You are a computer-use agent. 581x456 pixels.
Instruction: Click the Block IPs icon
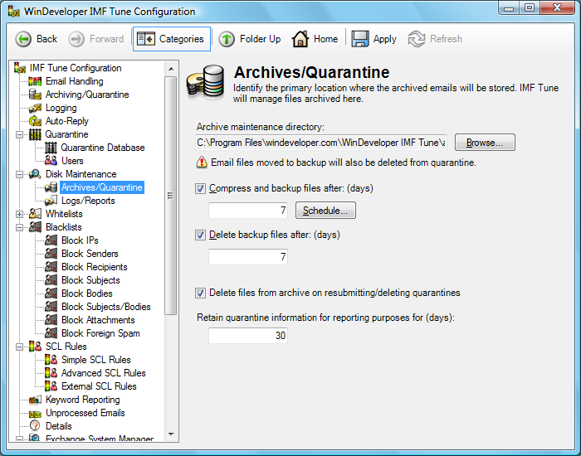pyautogui.click(x=51, y=240)
